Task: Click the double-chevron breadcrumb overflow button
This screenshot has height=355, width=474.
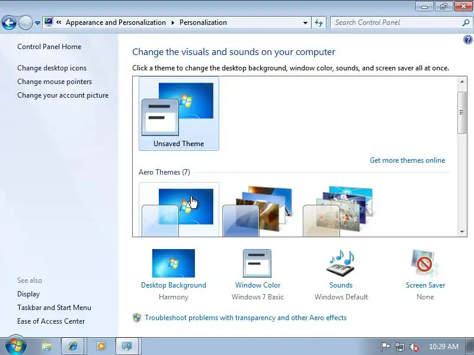Action: point(59,22)
